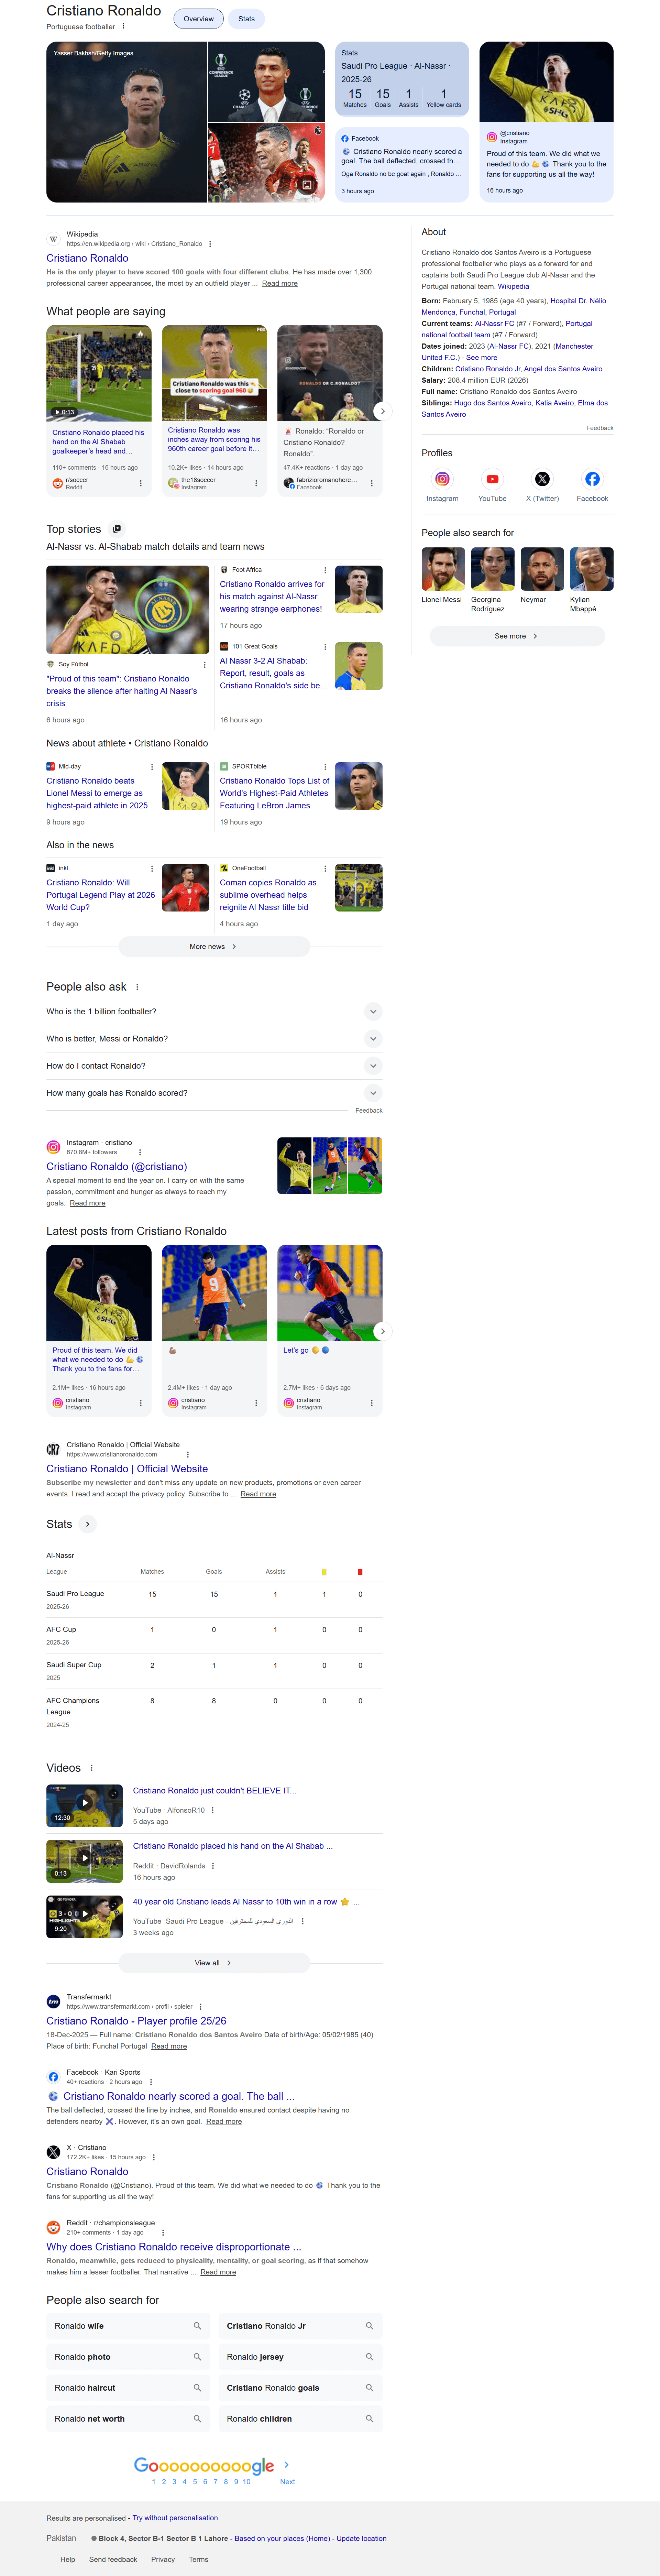The width and height of the screenshot is (660, 2576).
Task: Open the Wikipedia Cristiano Ronaldo link
Action: 87,258
